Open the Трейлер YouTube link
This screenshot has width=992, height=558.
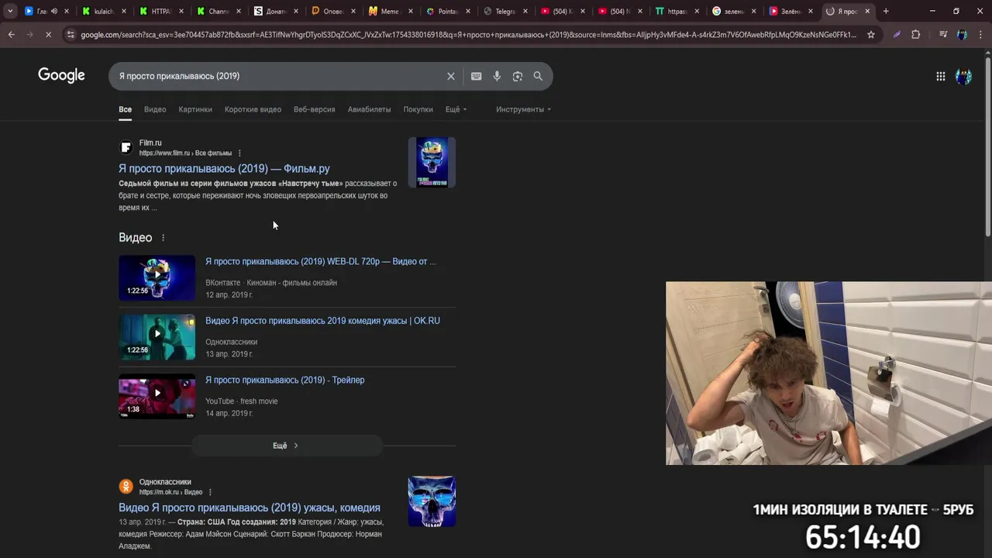point(284,380)
